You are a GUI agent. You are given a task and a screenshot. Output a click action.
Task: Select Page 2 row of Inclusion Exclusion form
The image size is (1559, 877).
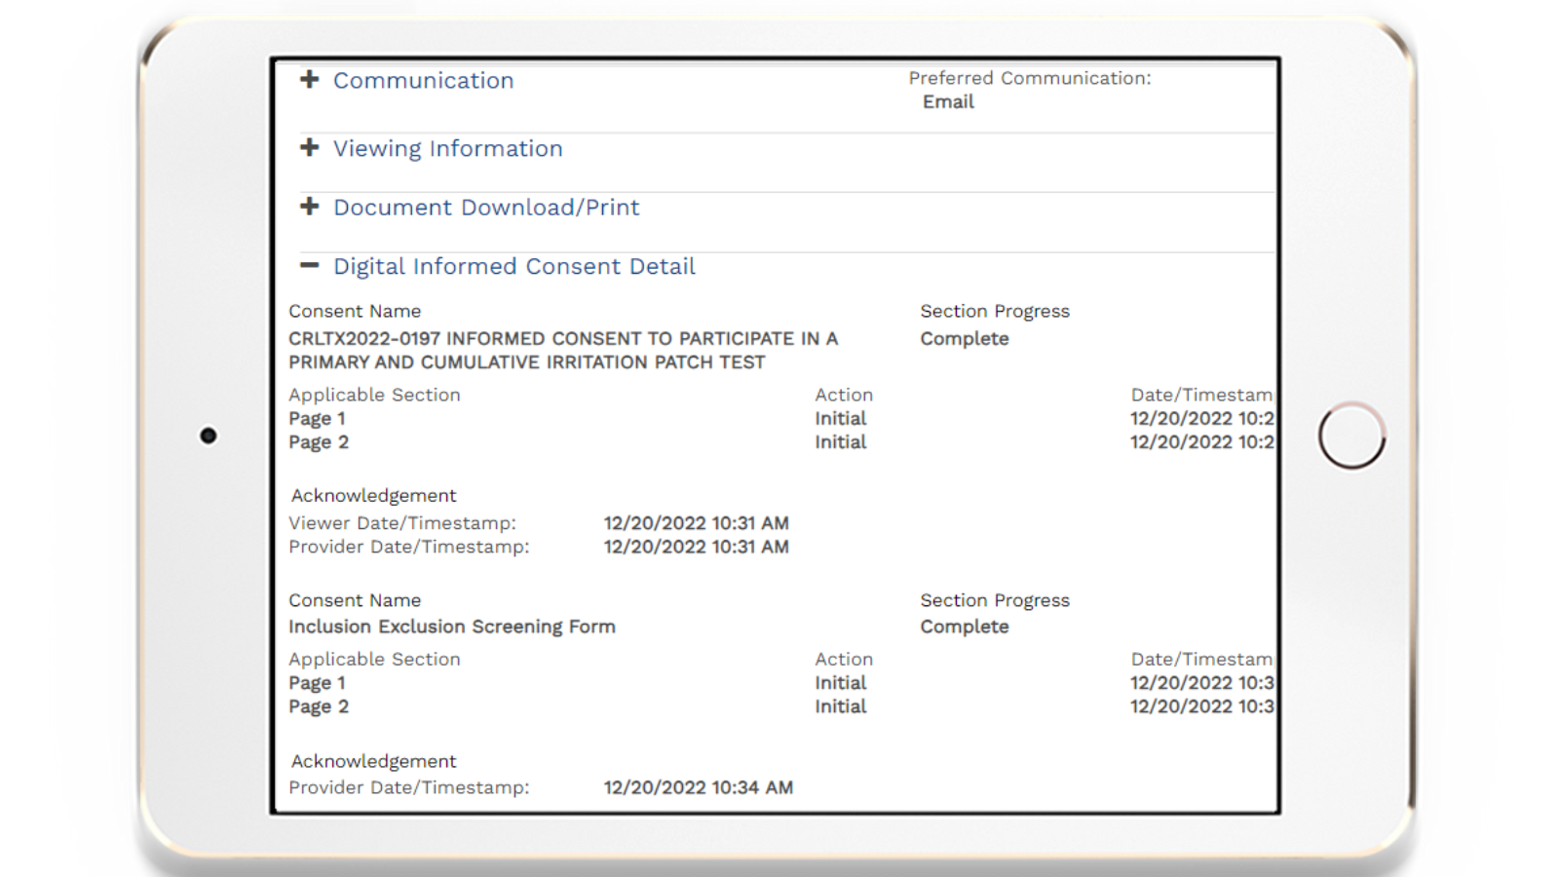tap(318, 706)
